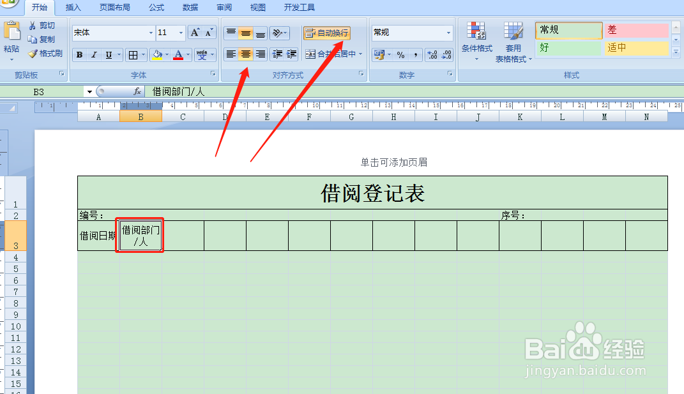Decrease decimal places icon

(446, 55)
